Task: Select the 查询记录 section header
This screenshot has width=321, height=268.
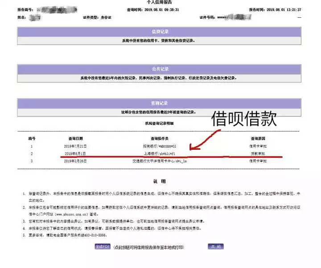Action: (x=159, y=103)
